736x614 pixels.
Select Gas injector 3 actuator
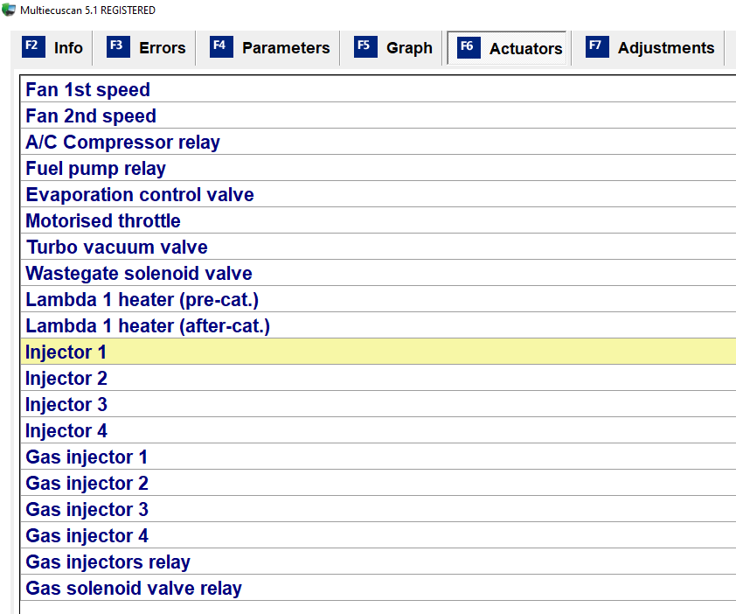pos(378,509)
